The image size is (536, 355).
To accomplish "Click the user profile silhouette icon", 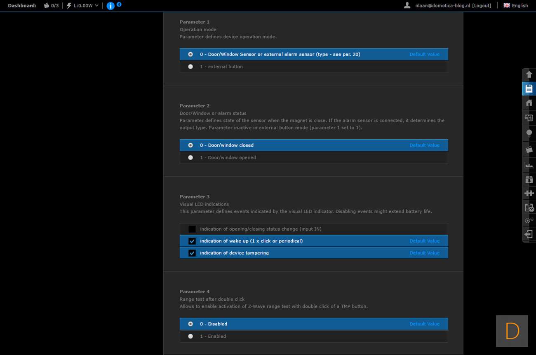I will pyautogui.click(x=407, y=5).
